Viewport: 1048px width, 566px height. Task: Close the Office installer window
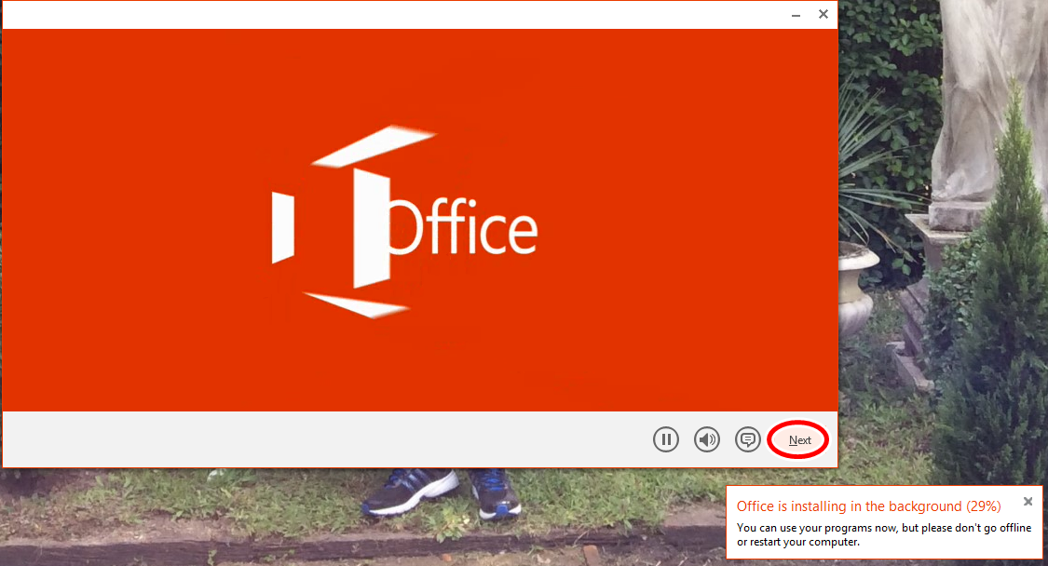(823, 14)
